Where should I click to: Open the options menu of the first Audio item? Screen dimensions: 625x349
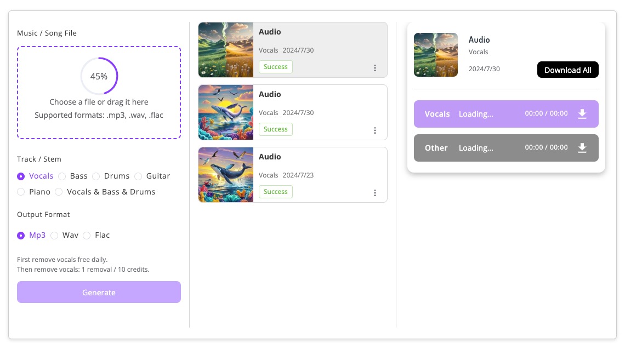(x=374, y=68)
